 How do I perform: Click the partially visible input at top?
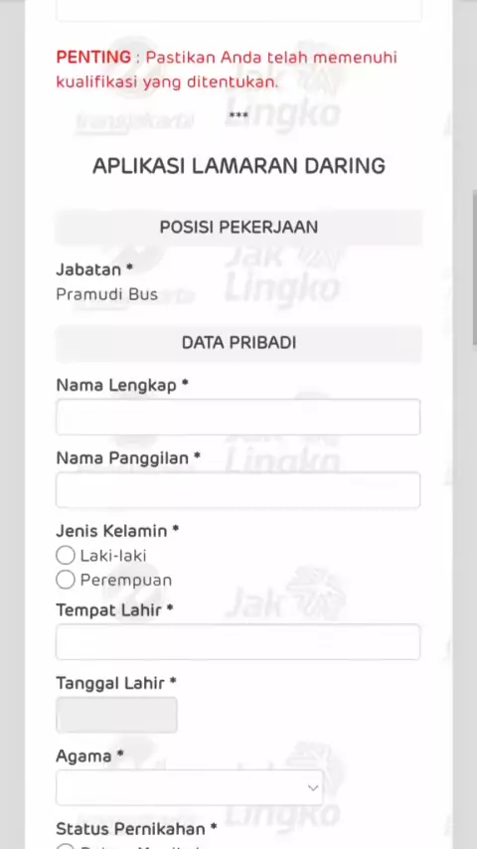click(x=238, y=10)
